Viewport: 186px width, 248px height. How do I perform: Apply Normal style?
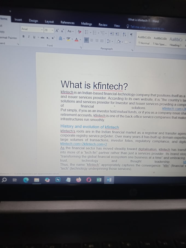point(144,40)
